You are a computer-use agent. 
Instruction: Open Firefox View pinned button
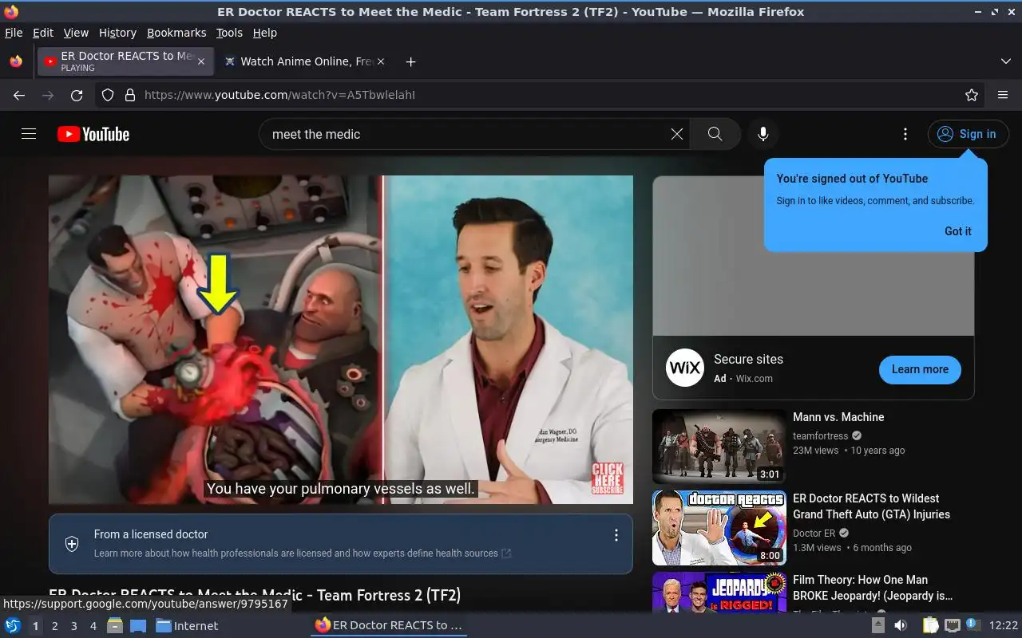pos(16,61)
